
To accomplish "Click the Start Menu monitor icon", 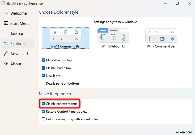I will click(x=6, y=23).
